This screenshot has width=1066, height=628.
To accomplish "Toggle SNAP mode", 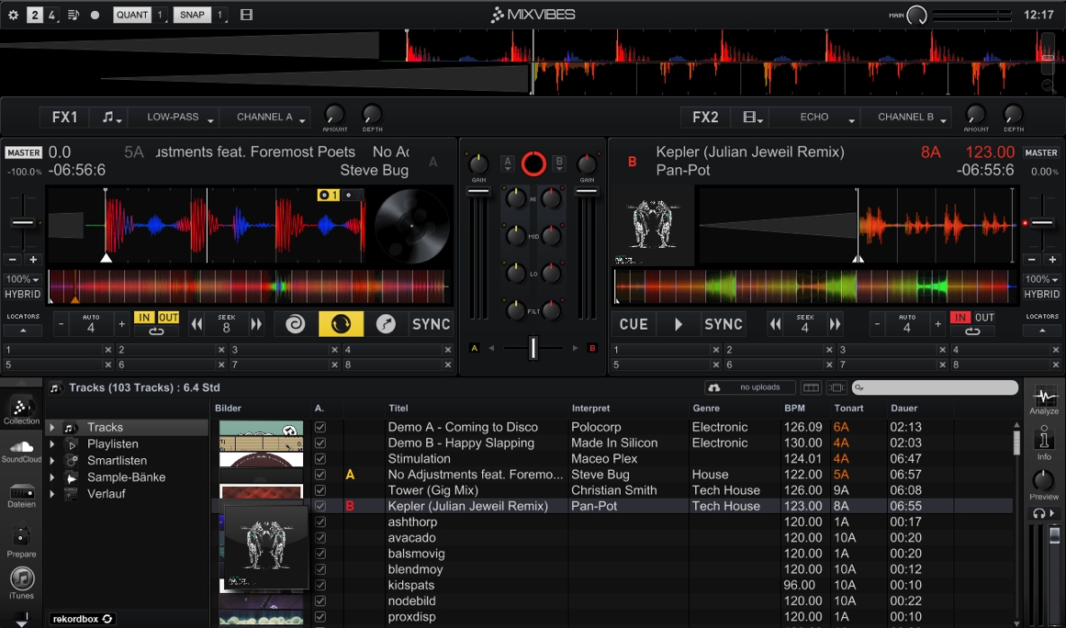I will [193, 15].
